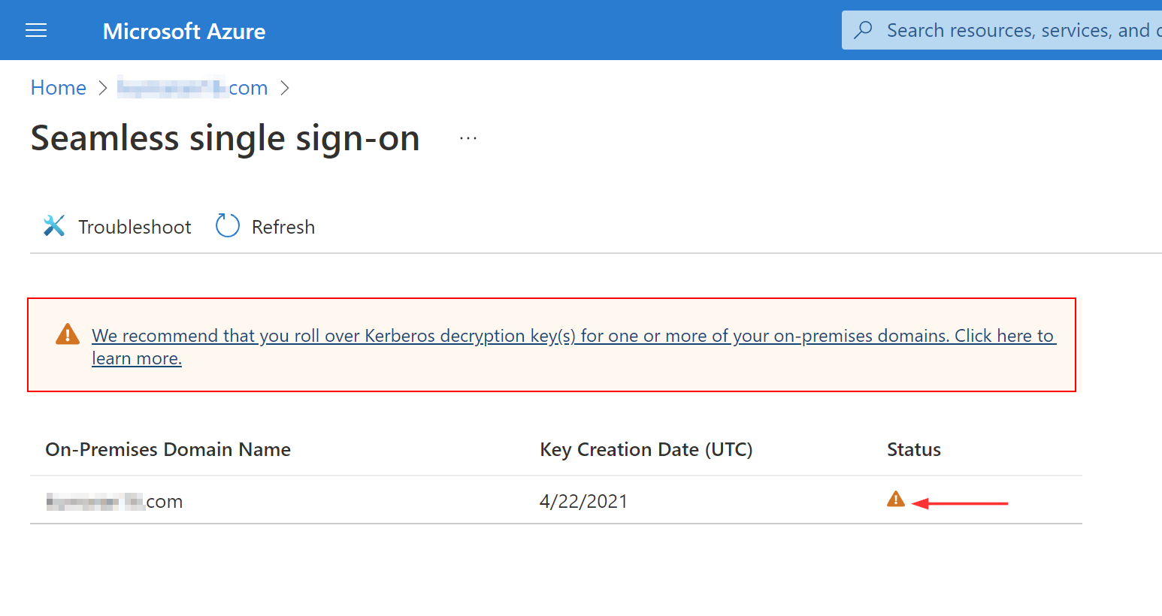Screen dimensions: 1162x616
Task: Click the Refresh circular arrow icon
Action: [x=227, y=225]
